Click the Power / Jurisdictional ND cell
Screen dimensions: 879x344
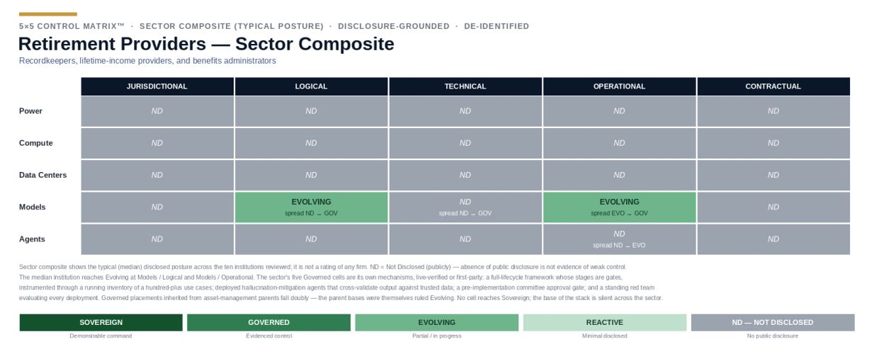[x=157, y=111]
